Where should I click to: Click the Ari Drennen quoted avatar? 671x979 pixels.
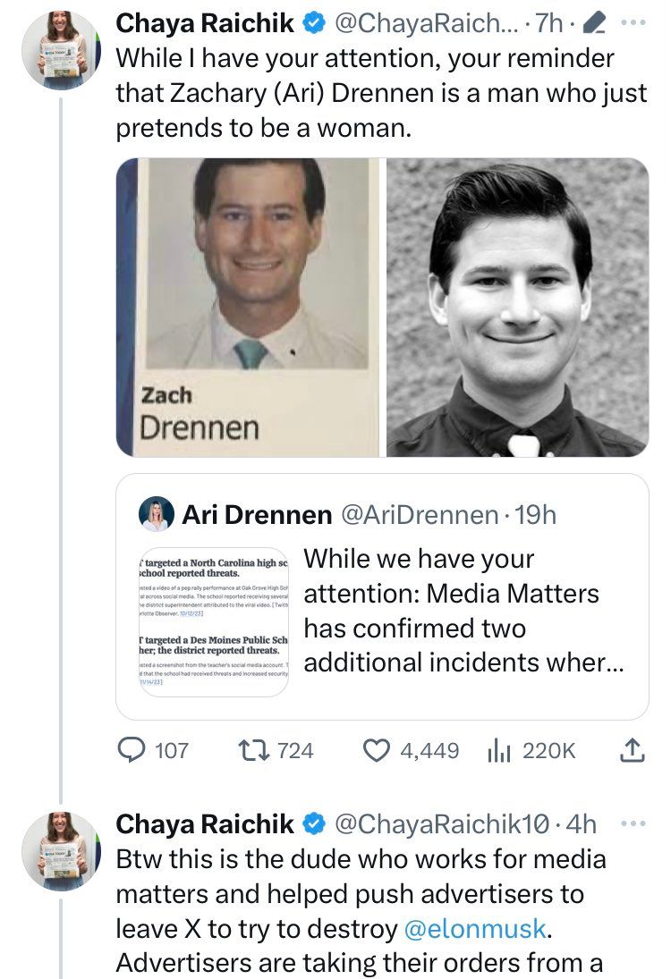(157, 515)
